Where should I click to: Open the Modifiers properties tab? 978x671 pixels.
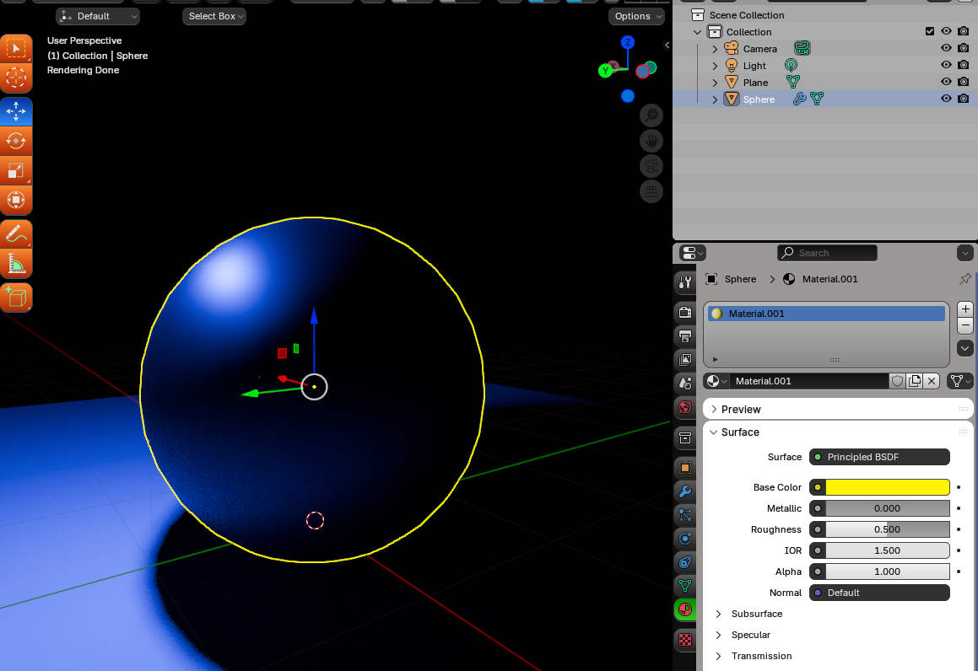[685, 491]
